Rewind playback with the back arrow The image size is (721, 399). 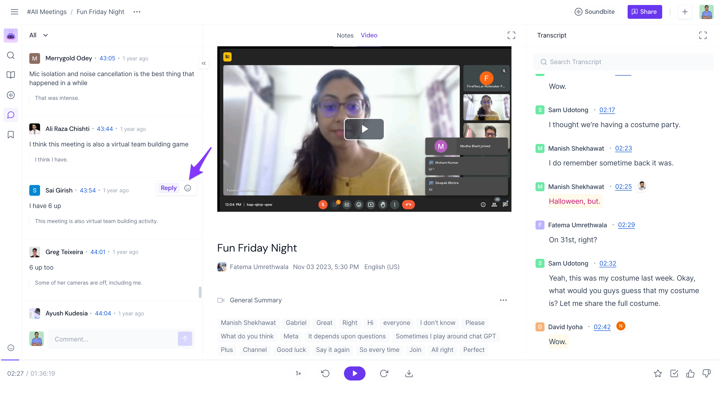[x=325, y=373]
